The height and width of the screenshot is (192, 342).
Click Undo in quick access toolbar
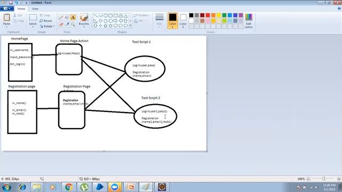(x=17, y=3)
